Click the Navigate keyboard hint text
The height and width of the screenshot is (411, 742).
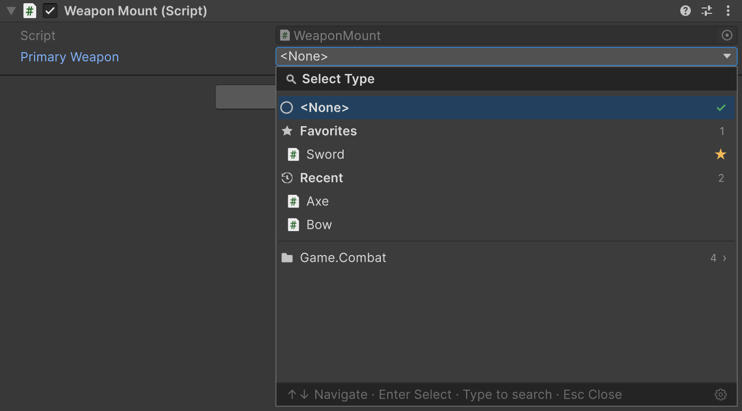coord(341,394)
